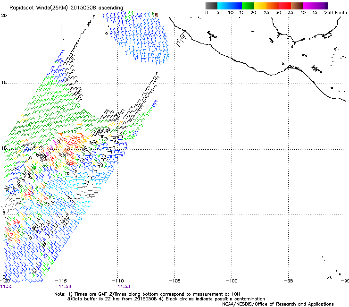Click the 'Times are GMT' note line
This screenshot has height=307, width=349.
[x=147, y=294]
